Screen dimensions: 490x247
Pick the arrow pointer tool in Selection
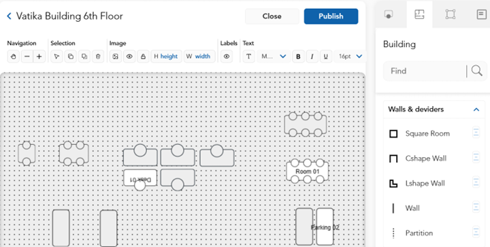[56, 56]
